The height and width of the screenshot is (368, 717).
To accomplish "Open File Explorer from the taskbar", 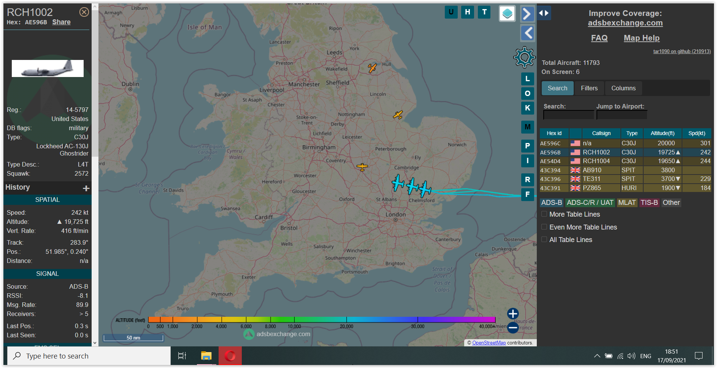I will 206,356.
